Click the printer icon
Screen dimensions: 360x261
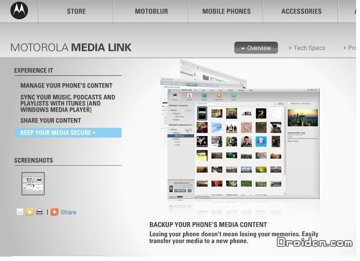pos(39,212)
